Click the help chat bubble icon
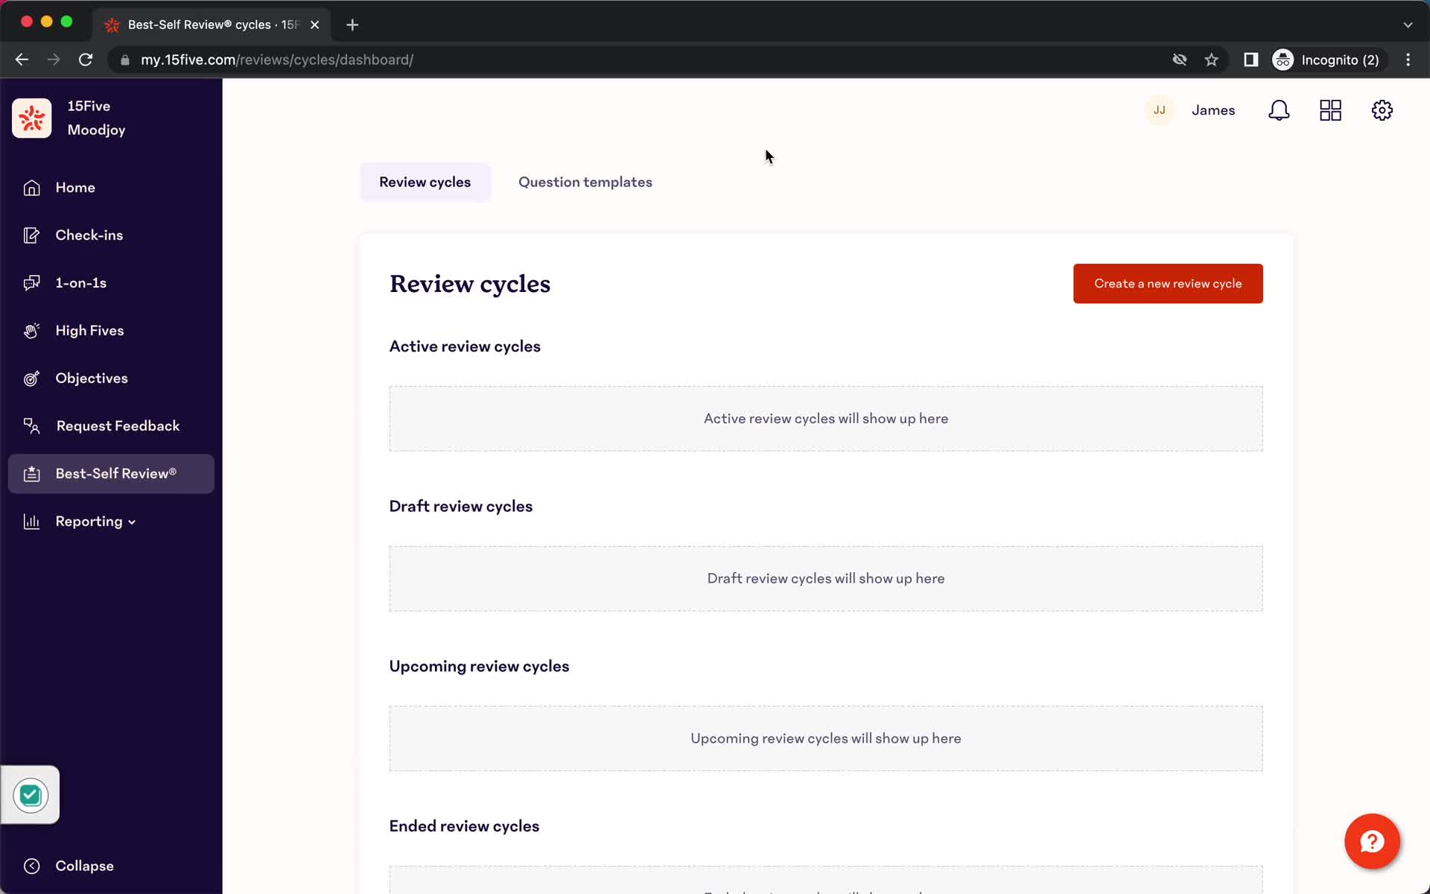The image size is (1430, 894). 1373,841
